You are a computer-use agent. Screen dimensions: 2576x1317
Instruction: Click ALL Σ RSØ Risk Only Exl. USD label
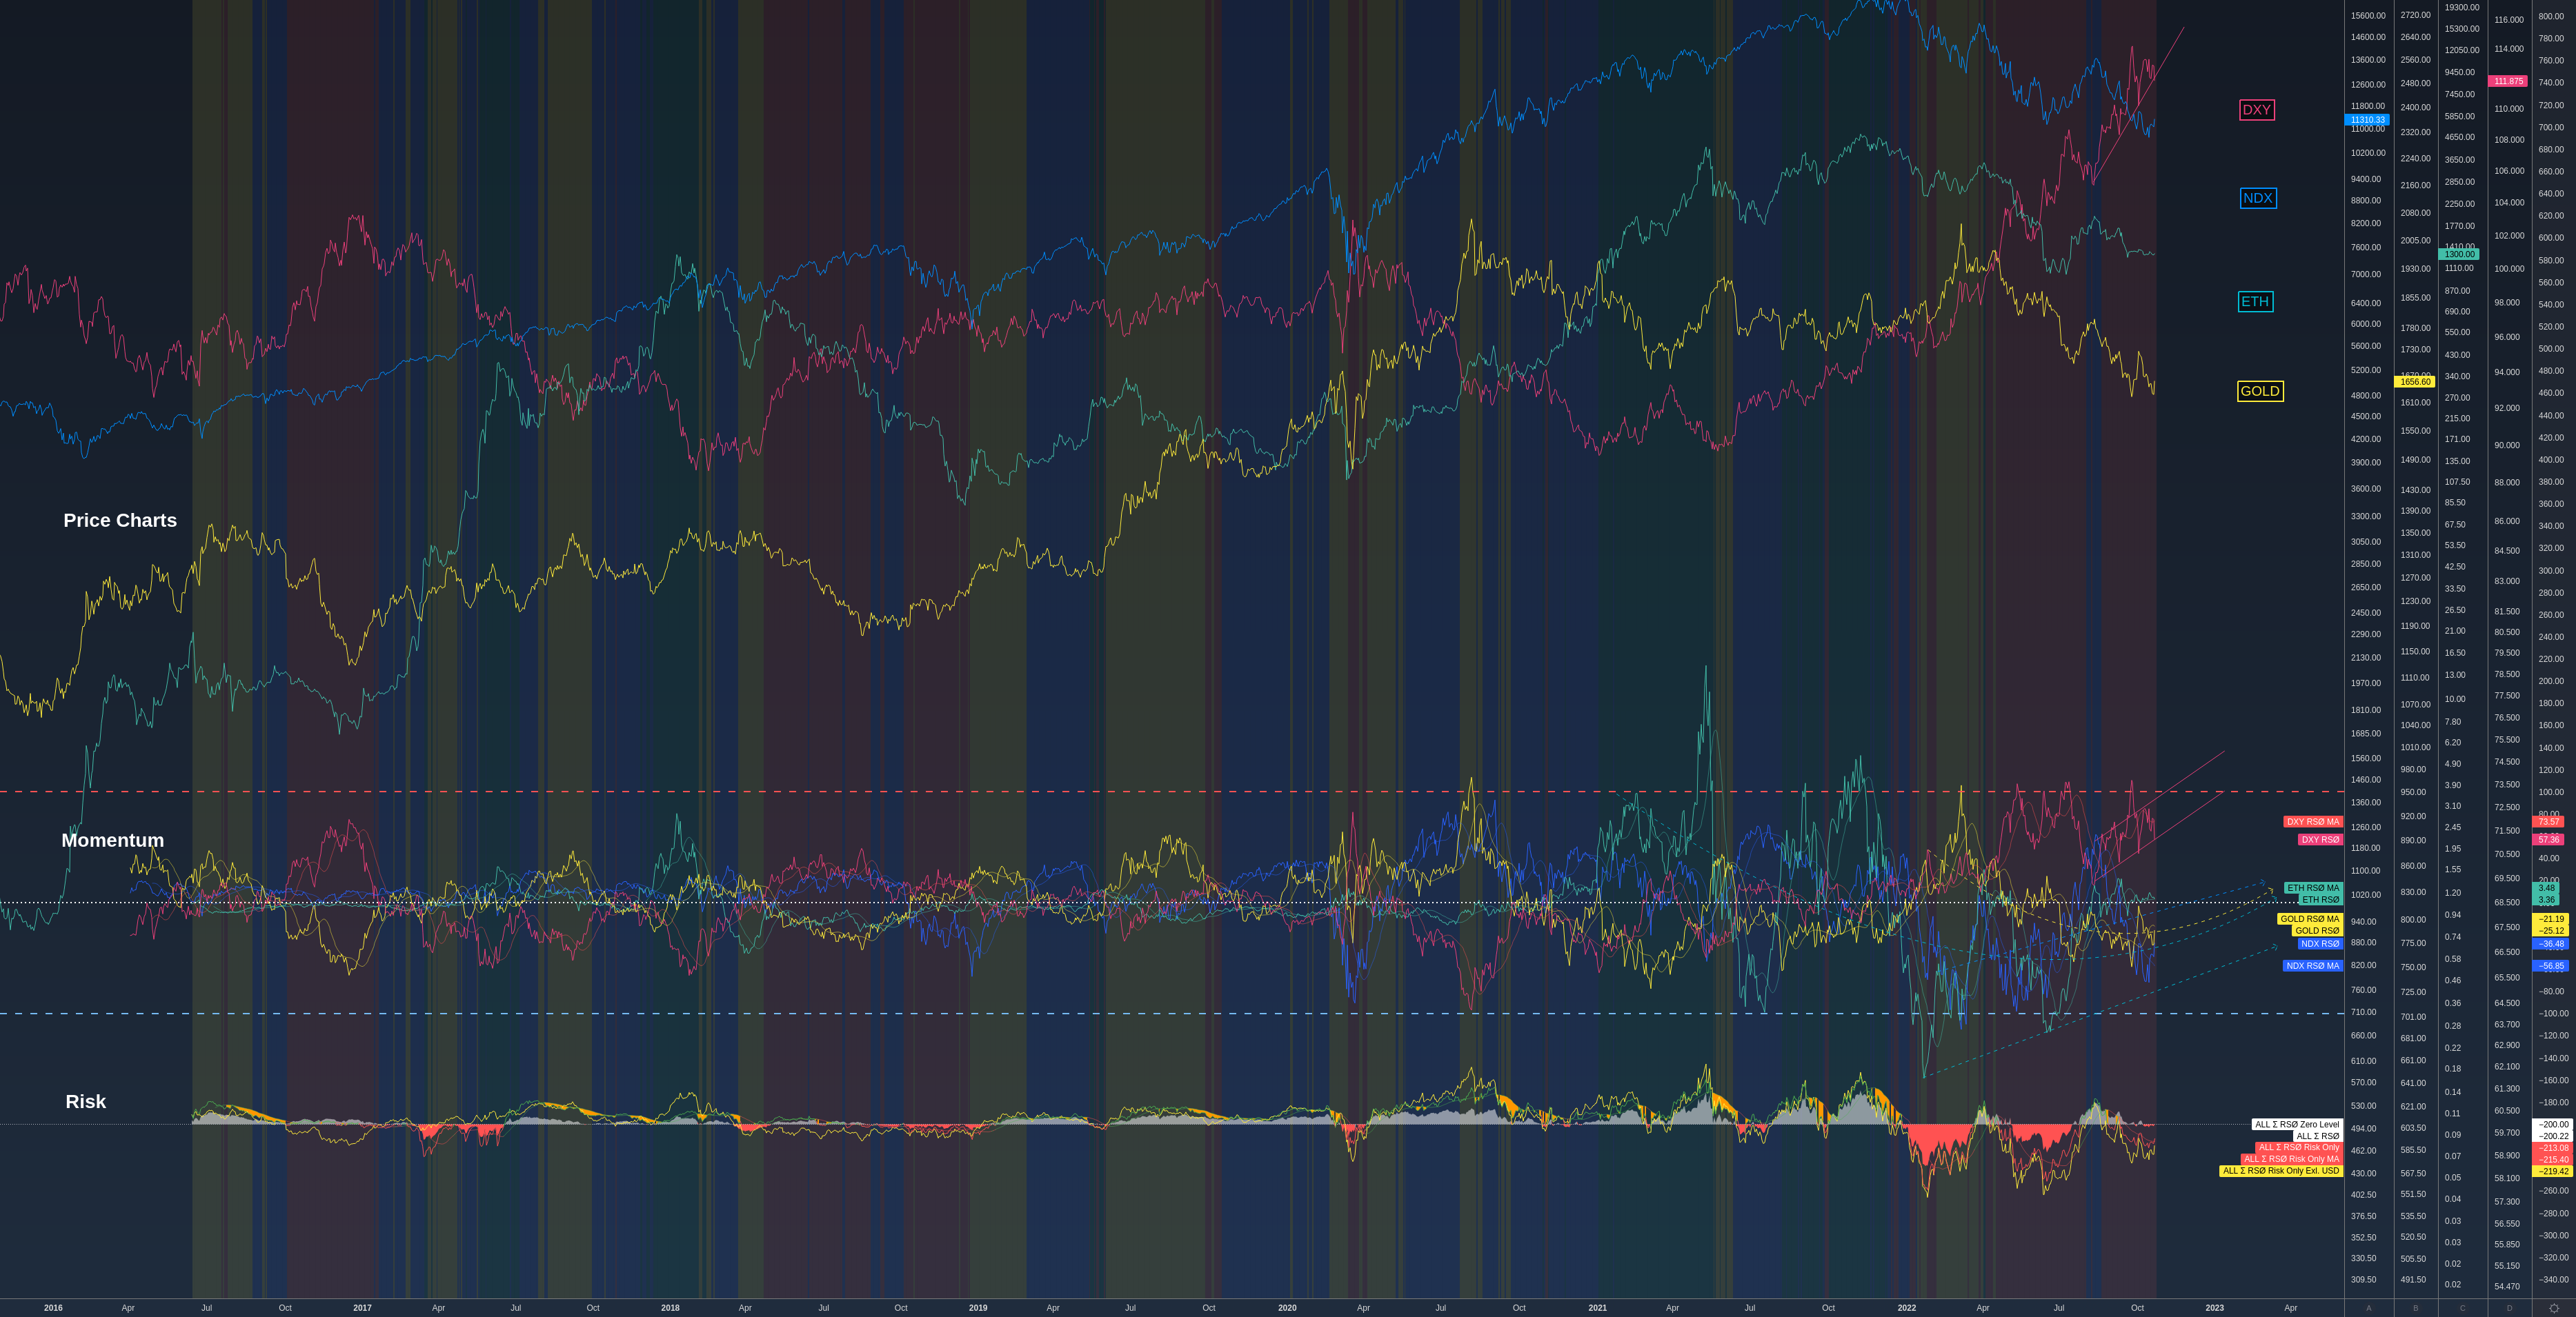point(2280,1171)
